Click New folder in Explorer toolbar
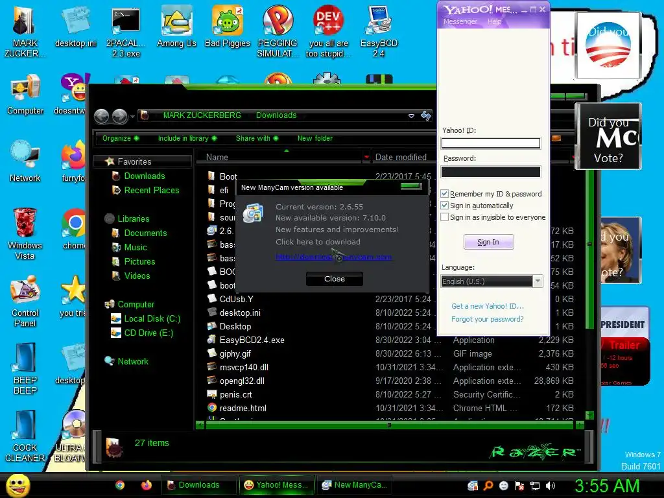Viewport: 664px width, 498px height. tap(314, 139)
